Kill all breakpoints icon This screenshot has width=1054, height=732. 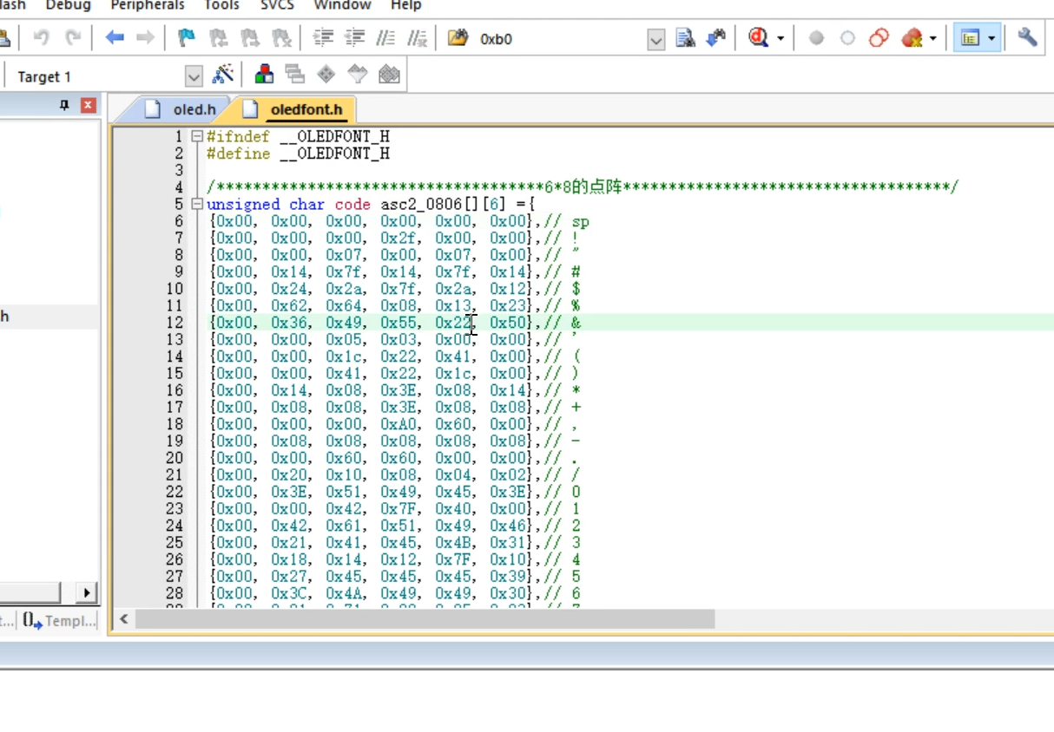click(x=911, y=38)
